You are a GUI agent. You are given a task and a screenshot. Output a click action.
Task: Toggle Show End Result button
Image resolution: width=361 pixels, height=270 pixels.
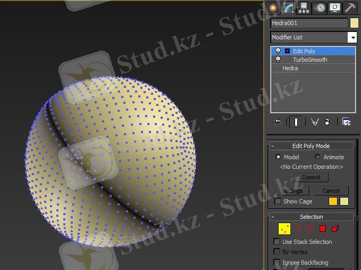tap(296, 122)
